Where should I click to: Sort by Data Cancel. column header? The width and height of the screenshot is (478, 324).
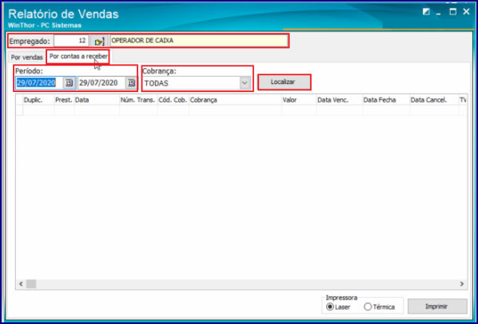click(x=434, y=100)
